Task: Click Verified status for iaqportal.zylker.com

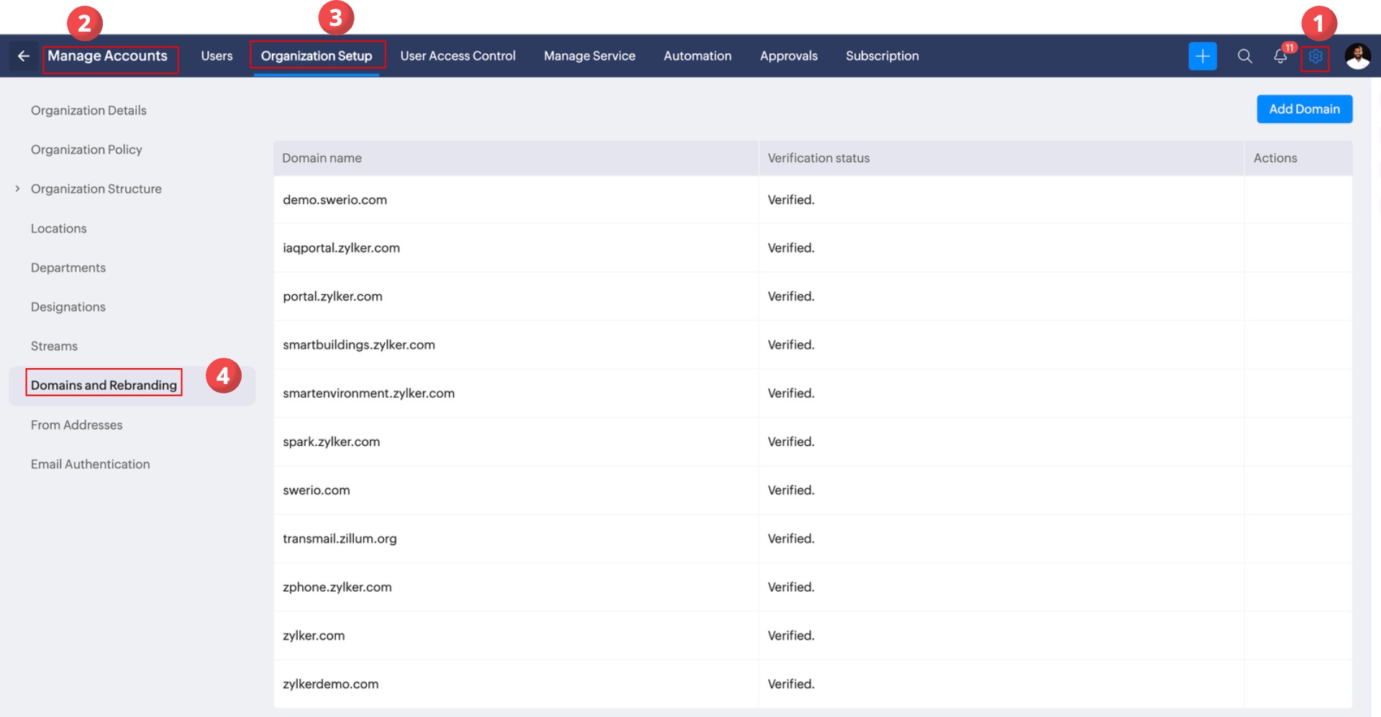Action: click(x=791, y=248)
